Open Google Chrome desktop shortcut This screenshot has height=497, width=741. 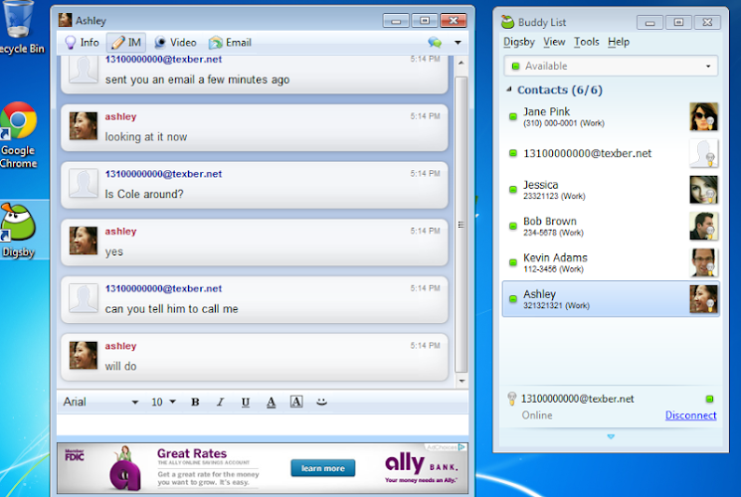click(19, 136)
